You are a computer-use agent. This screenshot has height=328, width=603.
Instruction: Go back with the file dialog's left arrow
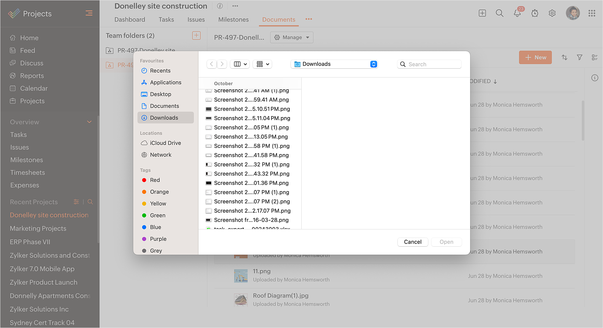pyautogui.click(x=212, y=64)
